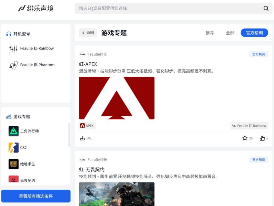Click Feaulle avatar on 虹-APEX card

click(82, 54)
